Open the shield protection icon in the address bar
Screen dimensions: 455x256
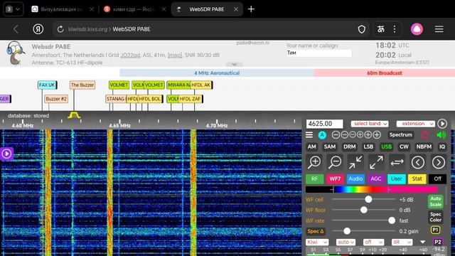pos(362,29)
